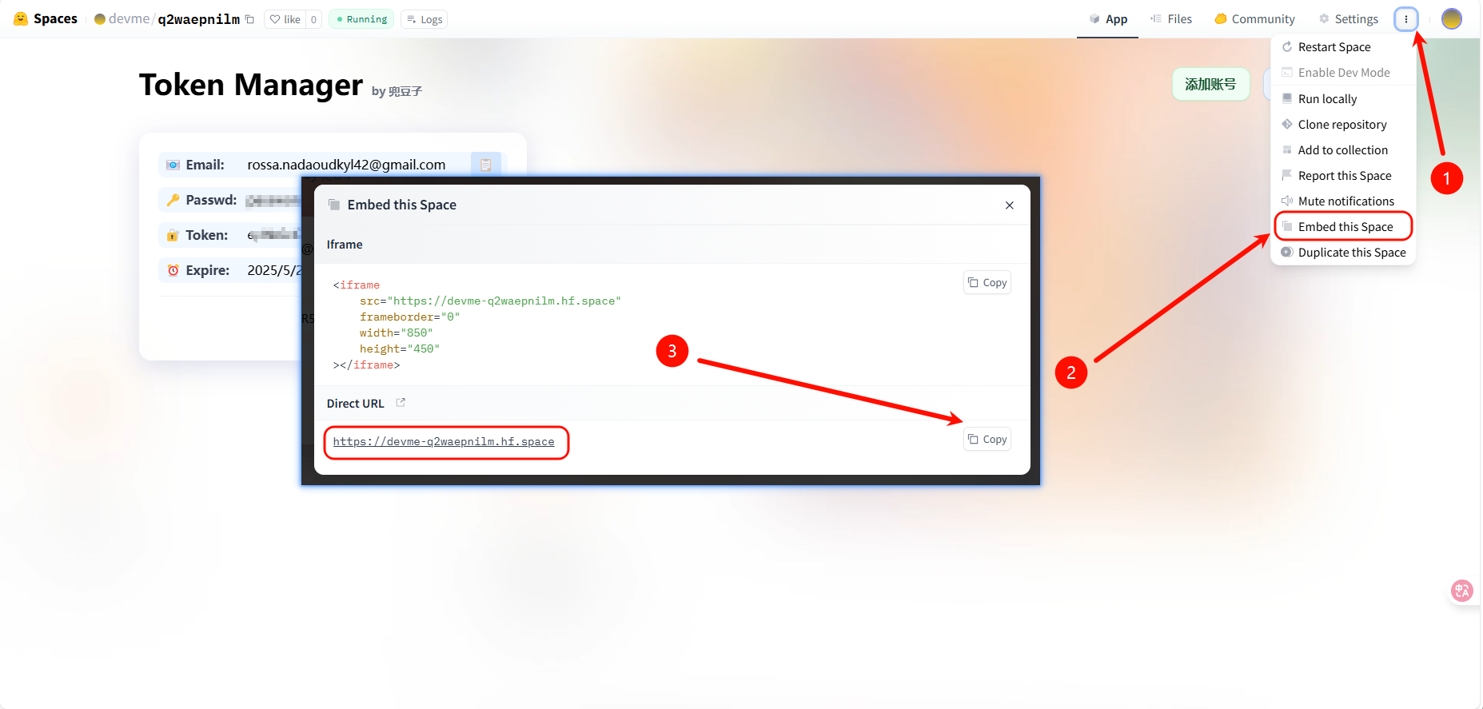The image size is (1483, 709).
Task: Click the translate floating icon
Action: tap(1461, 591)
